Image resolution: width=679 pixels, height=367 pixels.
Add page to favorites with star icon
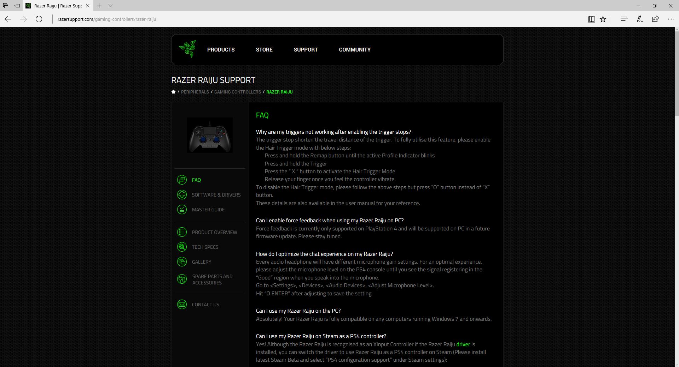click(x=603, y=19)
